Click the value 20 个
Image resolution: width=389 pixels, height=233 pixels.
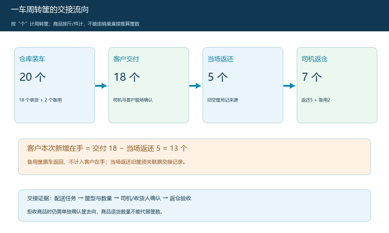[33, 77]
